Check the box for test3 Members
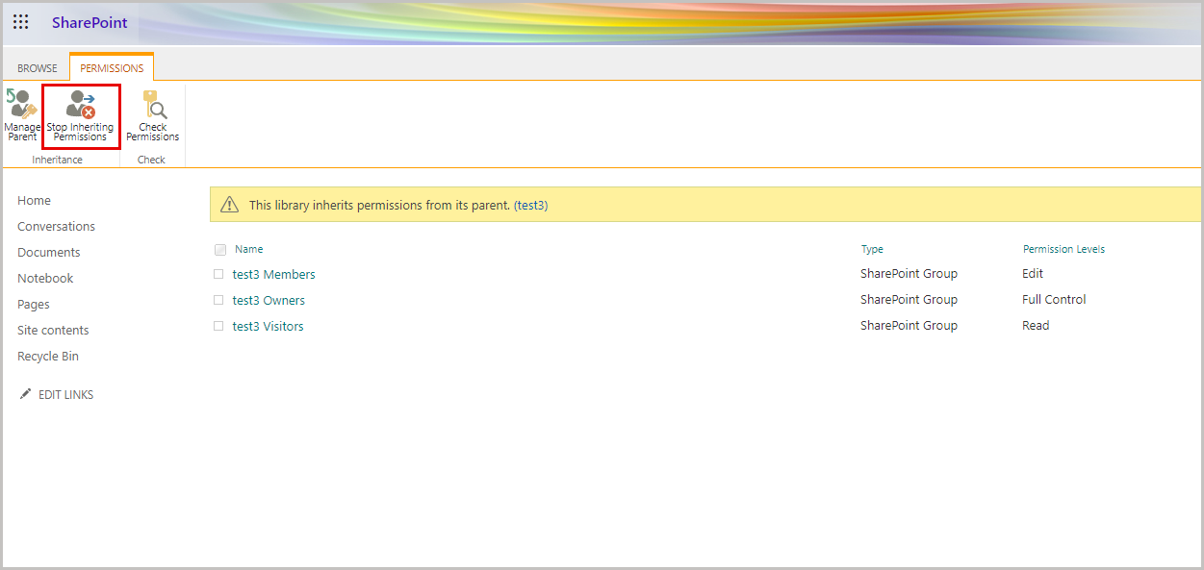Viewport: 1204px width, 570px height. pyautogui.click(x=218, y=274)
